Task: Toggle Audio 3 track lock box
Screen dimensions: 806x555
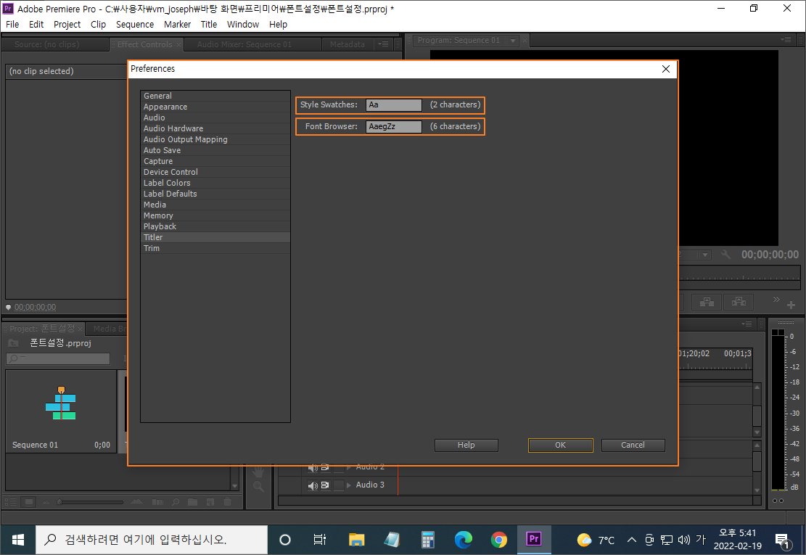Action: [339, 485]
